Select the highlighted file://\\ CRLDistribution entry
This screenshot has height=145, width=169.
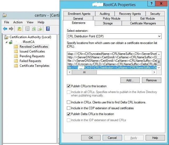point(112,68)
